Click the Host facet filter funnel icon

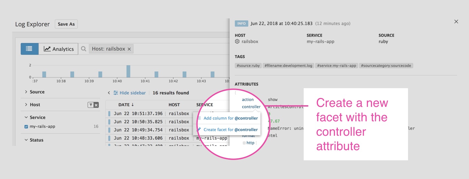pos(91,105)
